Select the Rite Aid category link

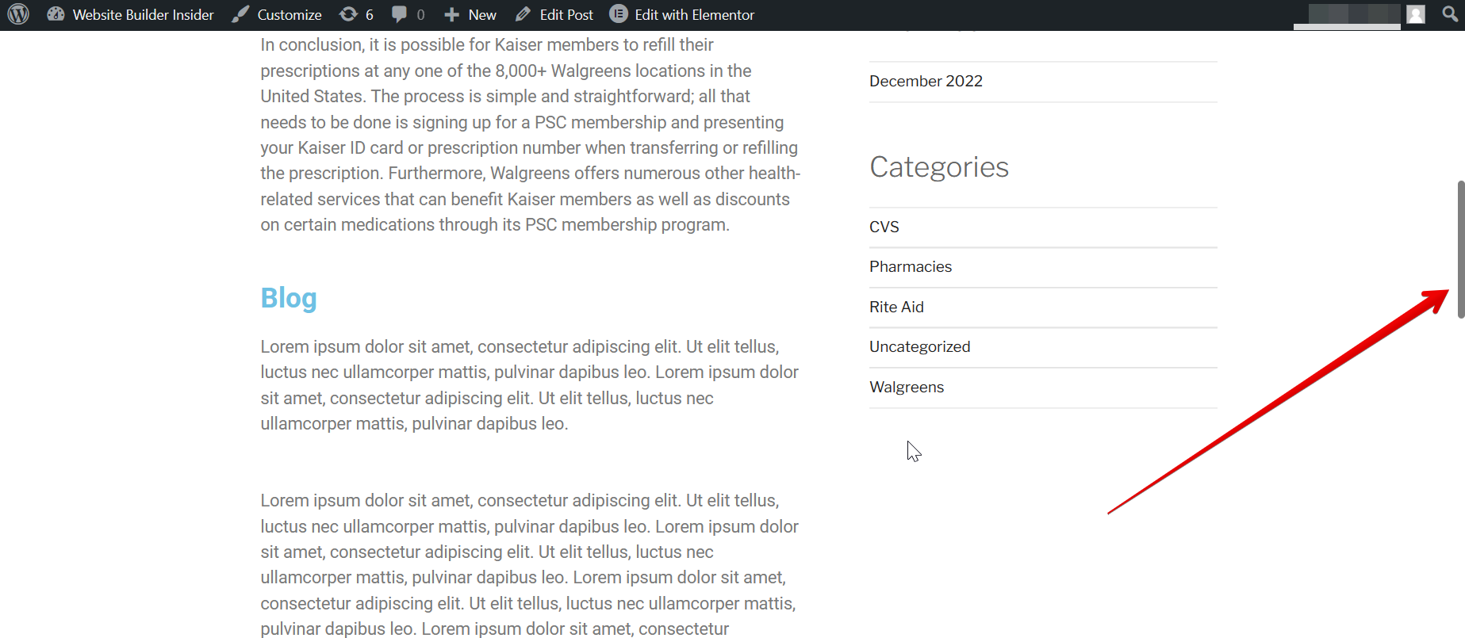[x=896, y=307]
